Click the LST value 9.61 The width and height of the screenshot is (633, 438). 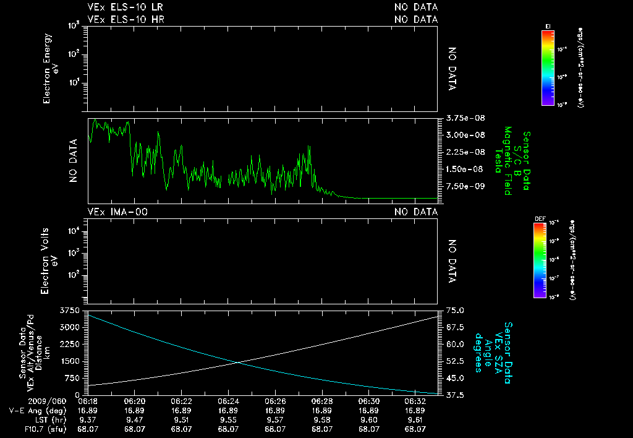415,420
